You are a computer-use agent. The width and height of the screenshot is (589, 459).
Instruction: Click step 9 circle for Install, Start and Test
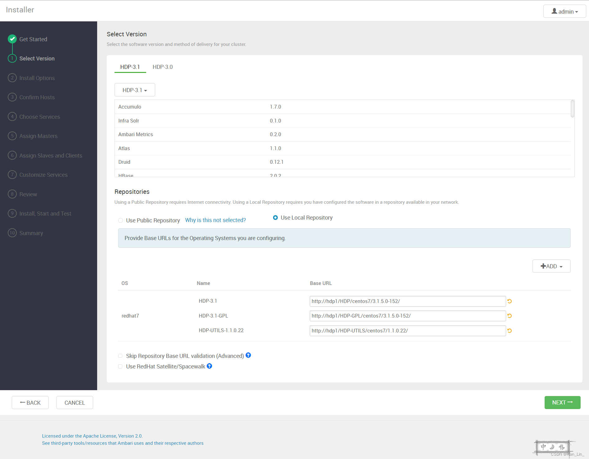[x=12, y=213]
